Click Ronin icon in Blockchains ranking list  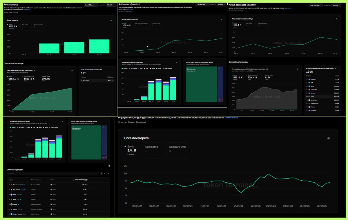[309, 86]
